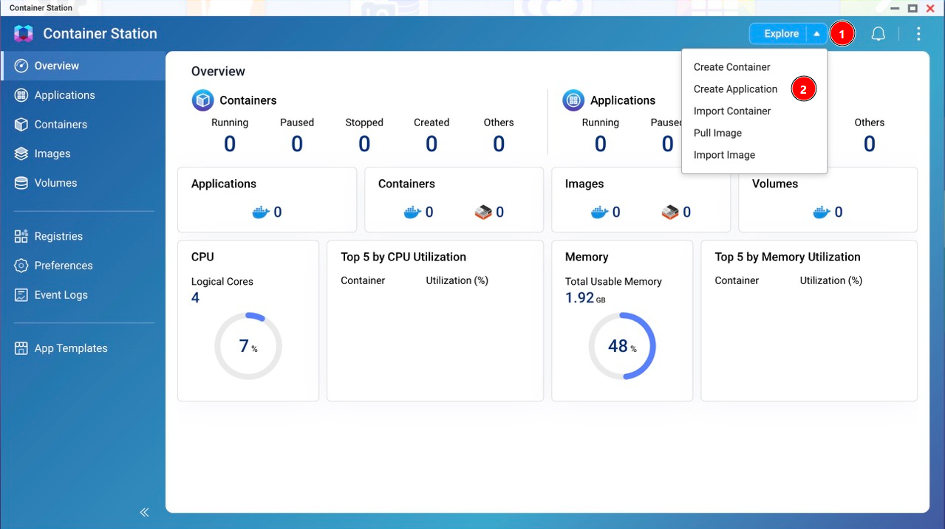The height and width of the screenshot is (529, 945).
Task: Open Preferences in the sidebar
Action: click(x=64, y=266)
